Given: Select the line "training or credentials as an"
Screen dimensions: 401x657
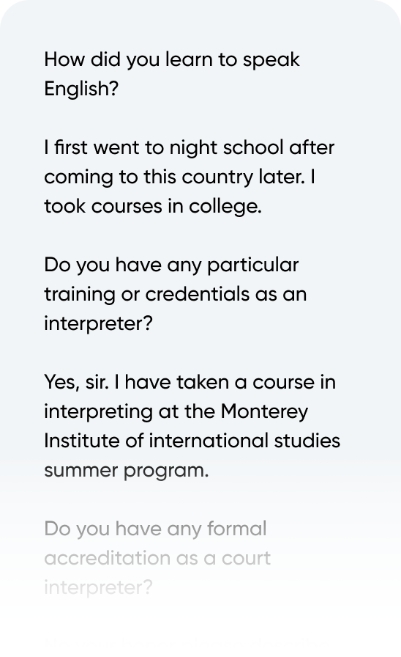Looking at the screenshot, I should click(x=176, y=295).
